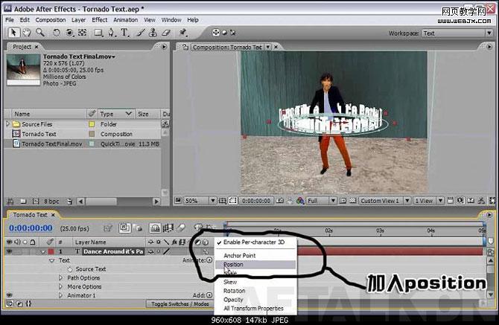Viewport: 499px width, 325px height.
Task: Select the Eraser tool
Action: coord(166,33)
